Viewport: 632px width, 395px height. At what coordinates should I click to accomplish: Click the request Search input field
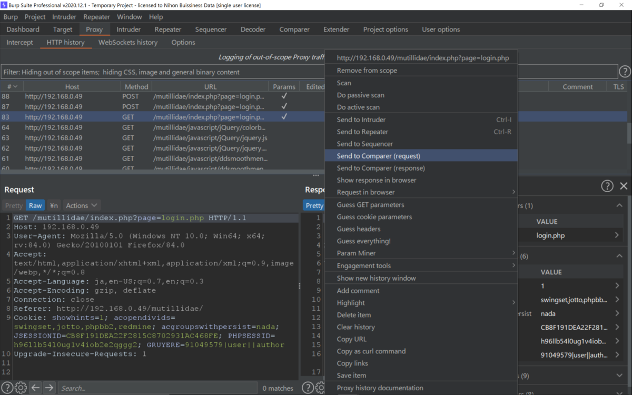(158, 388)
